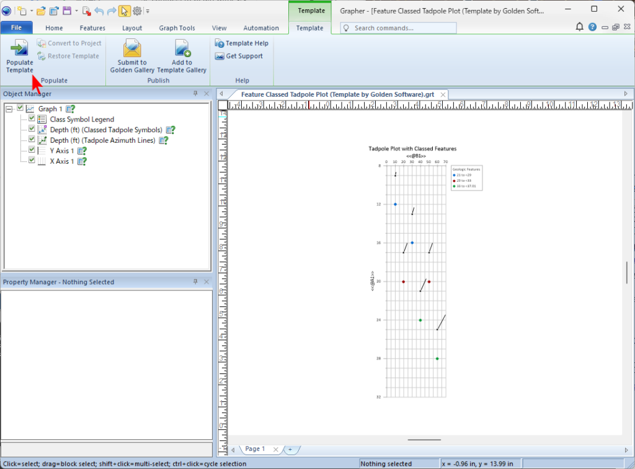The height and width of the screenshot is (469, 635).
Task: Uncheck the Class Symbol Legend visibility checkbox
Action: pos(32,119)
